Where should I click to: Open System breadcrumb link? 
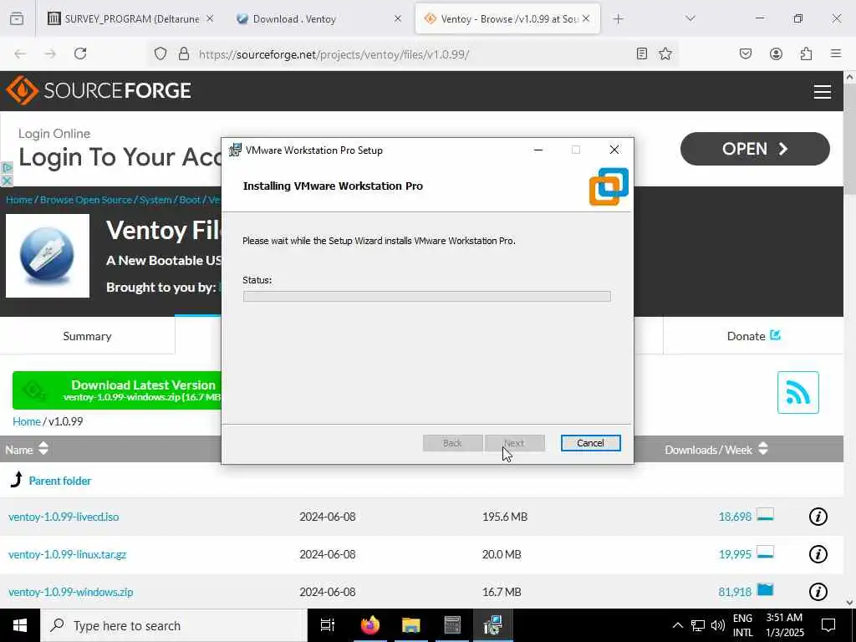point(155,200)
